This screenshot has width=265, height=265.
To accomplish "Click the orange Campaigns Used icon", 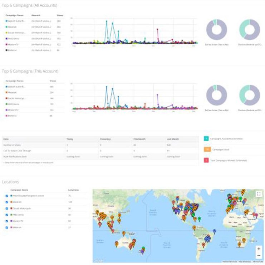I will [206, 149].
